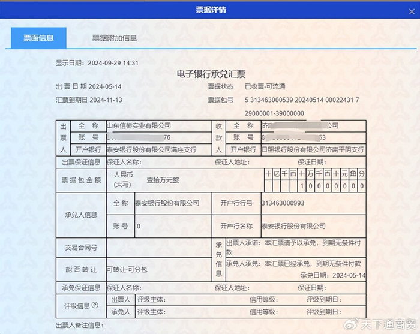Viewport: 420px width, 334px height.
Task: Select the 票据包号 number starting 5 313463000539
Action: point(302,100)
